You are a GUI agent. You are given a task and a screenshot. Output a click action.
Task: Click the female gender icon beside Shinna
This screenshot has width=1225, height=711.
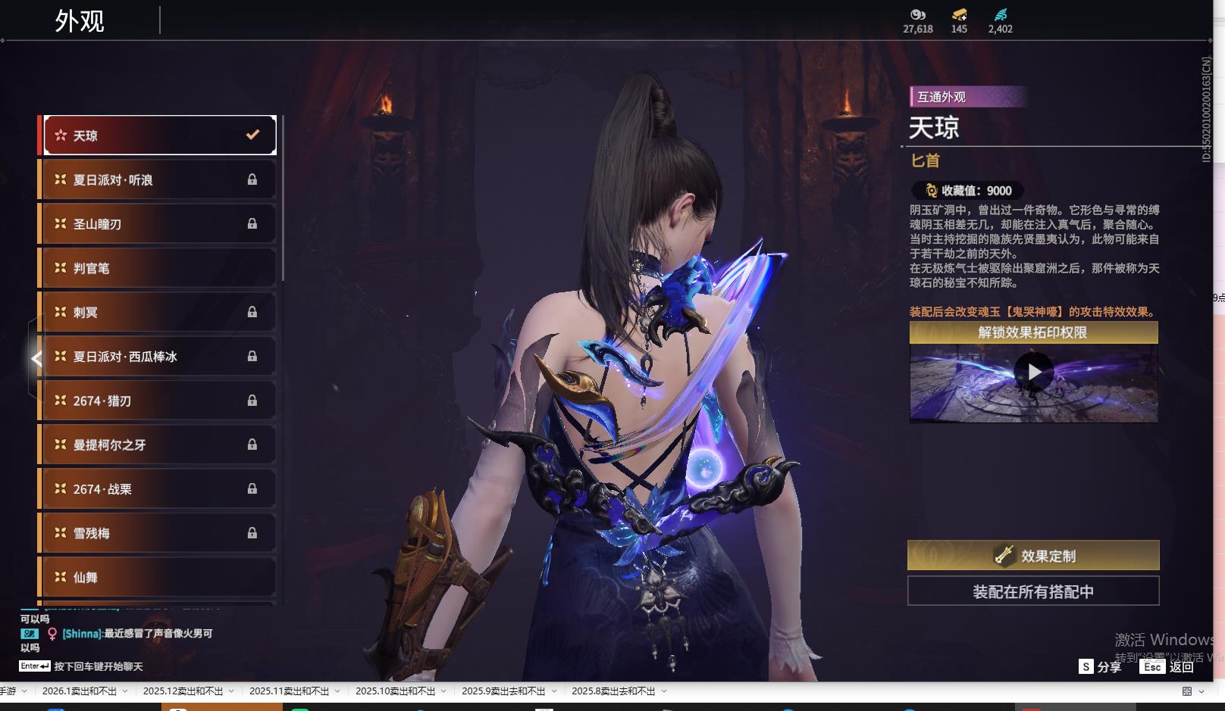click(x=52, y=634)
